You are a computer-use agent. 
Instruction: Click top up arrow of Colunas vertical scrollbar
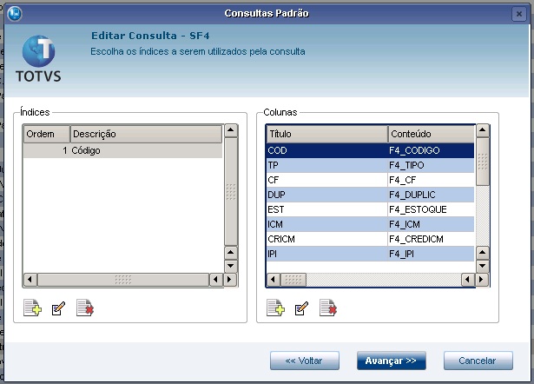pyautogui.click(x=483, y=130)
